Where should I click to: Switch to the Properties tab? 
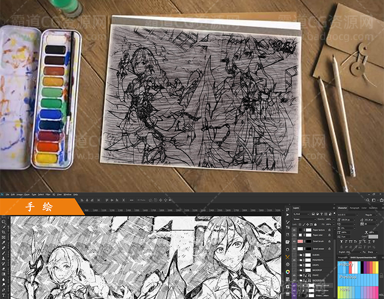pyautogui.click(x=343, y=257)
